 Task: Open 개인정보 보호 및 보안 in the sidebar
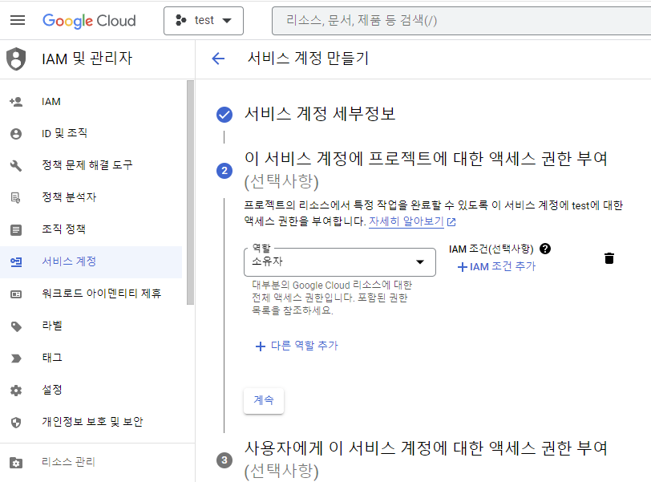[x=91, y=422]
